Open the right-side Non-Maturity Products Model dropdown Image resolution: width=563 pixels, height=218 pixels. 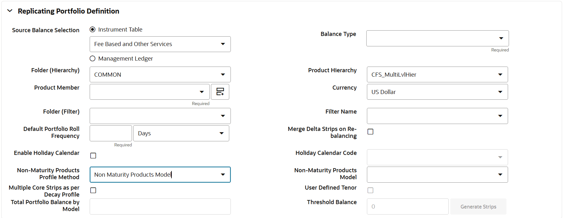tap(500, 175)
